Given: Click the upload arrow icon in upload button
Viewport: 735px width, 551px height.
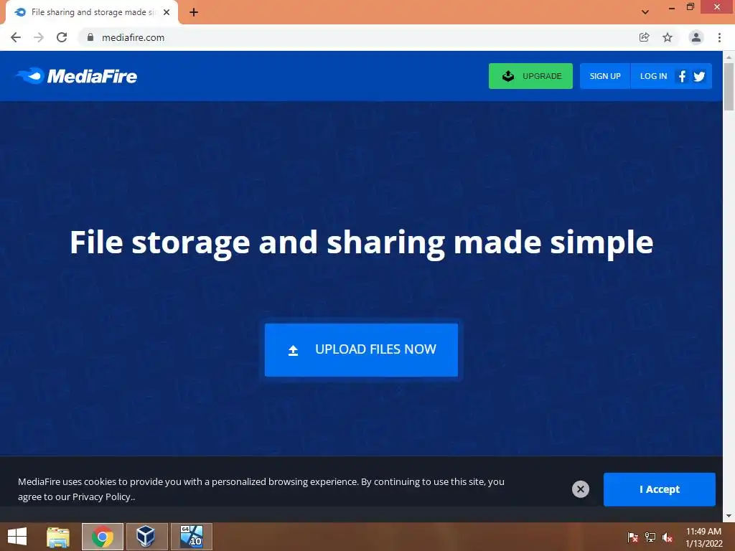Looking at the screenshot, I should tap(293, 350).
